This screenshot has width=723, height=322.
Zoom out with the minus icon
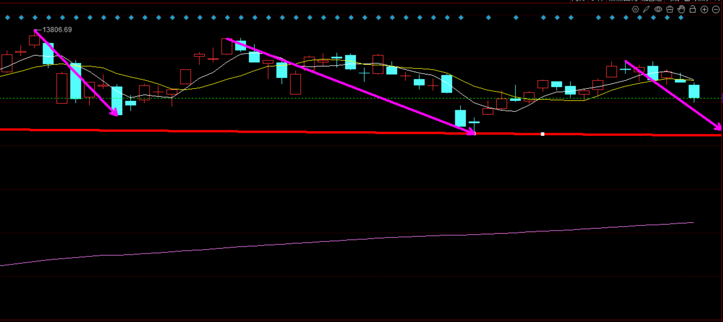click(x=716, y=10)
